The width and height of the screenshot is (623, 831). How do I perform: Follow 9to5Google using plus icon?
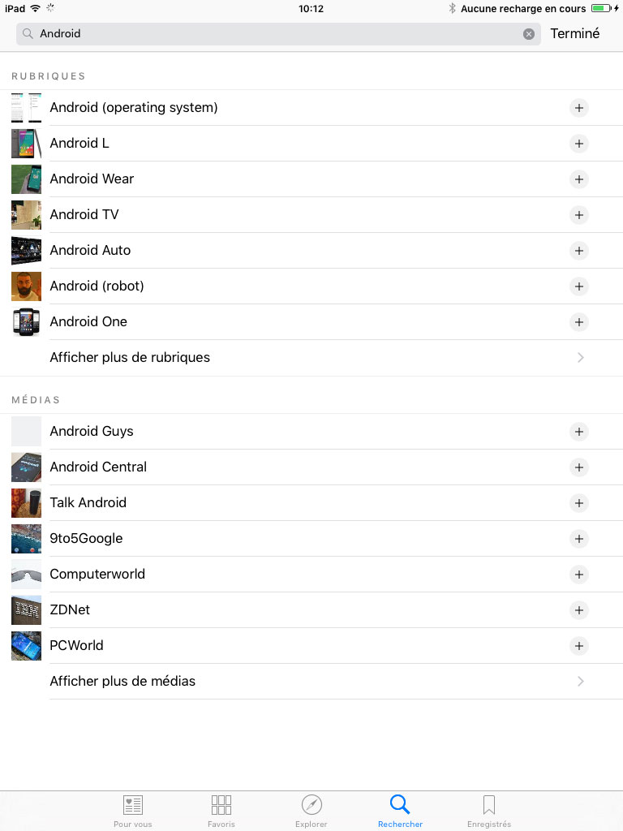579,539
